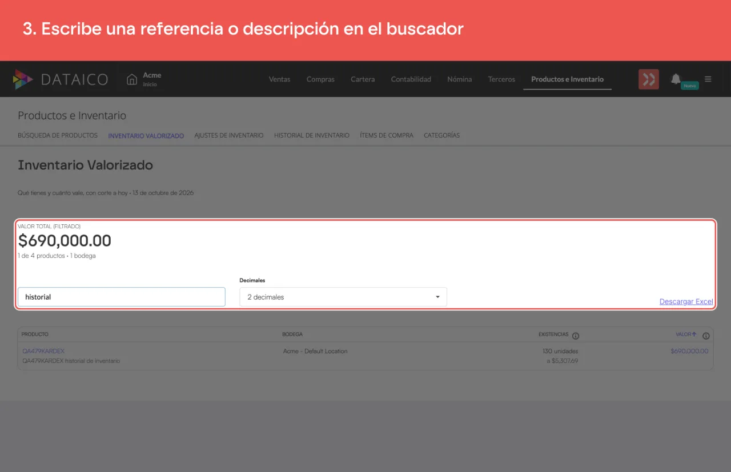Open the Historial de Inventario tab
Image resolution: width=731 pixels, height=472 pixels.
tap(312, 135)
